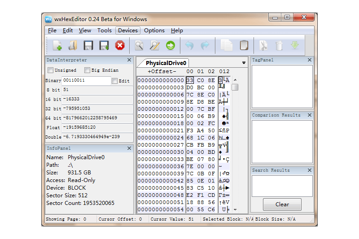Close the Search Results pane
Viewport: 359px width, 239px height.
point(310,170)
